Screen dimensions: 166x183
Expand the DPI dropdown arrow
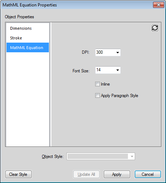click(117, 52)
